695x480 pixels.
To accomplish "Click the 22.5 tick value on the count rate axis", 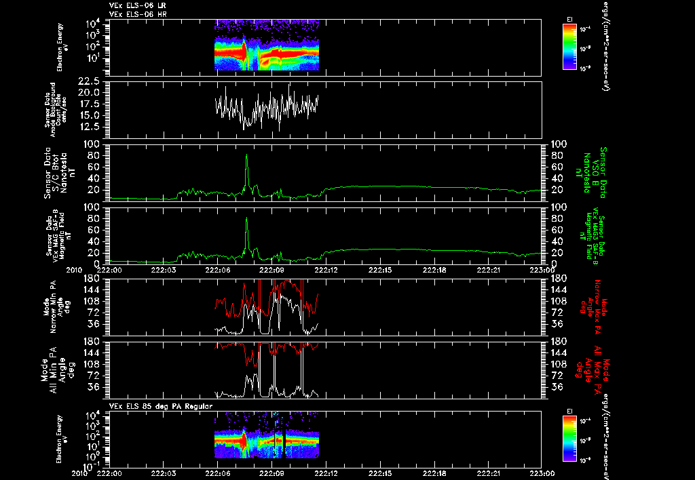I will (88, 81).
